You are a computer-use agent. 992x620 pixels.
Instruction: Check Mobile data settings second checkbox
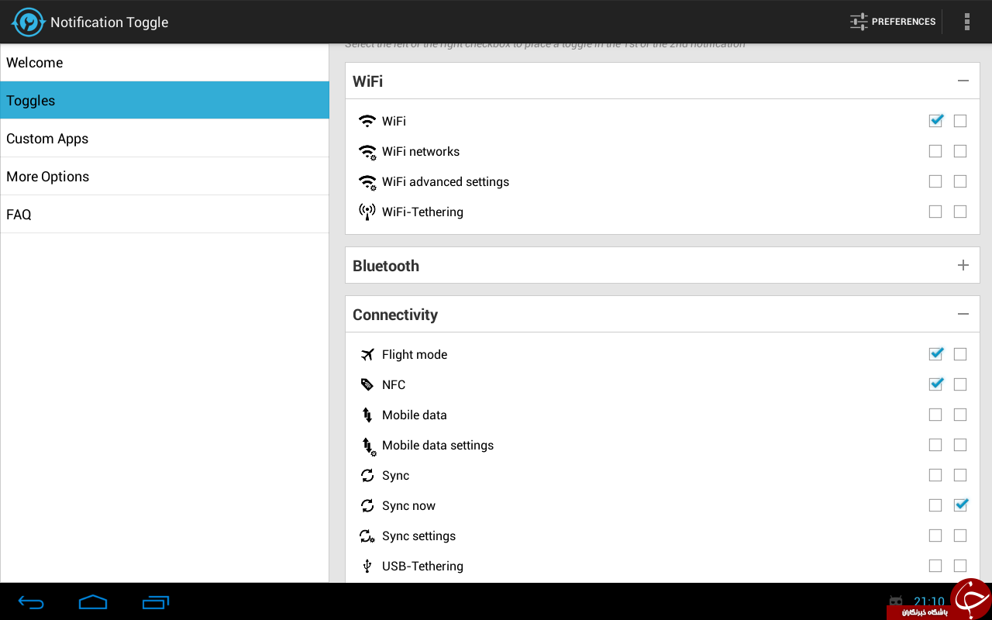point(960,445)
